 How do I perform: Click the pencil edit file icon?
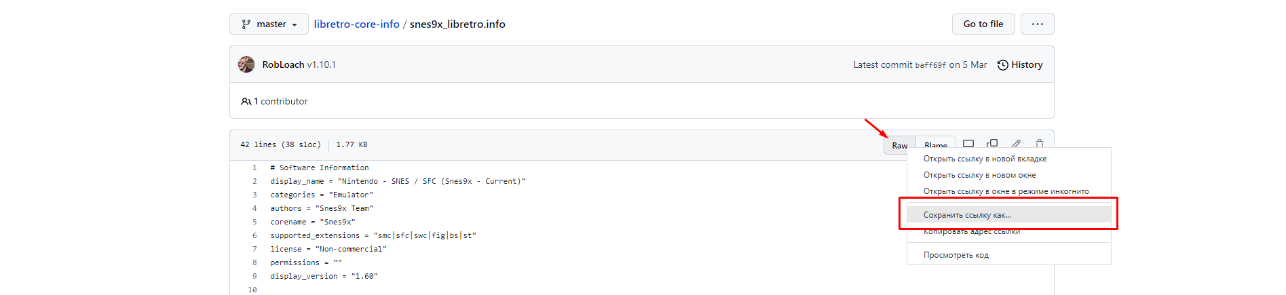[x=1016, y=143]
